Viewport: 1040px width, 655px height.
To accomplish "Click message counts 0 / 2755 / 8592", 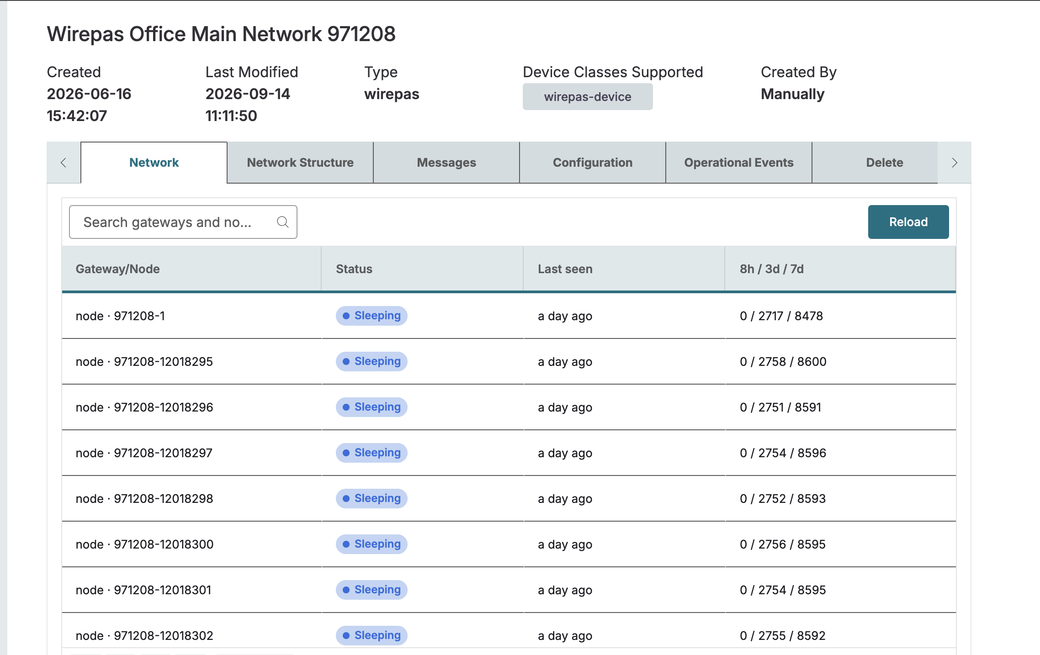I will (x=783, y=636).
